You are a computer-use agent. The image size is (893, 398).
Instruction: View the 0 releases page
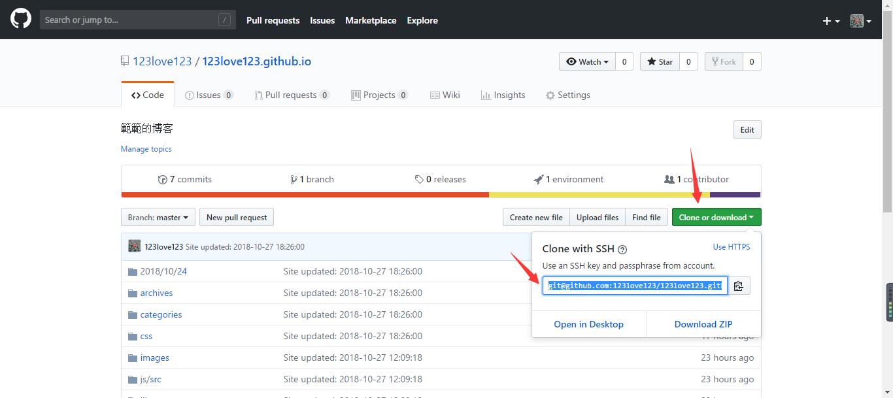(x=441, y=179)
